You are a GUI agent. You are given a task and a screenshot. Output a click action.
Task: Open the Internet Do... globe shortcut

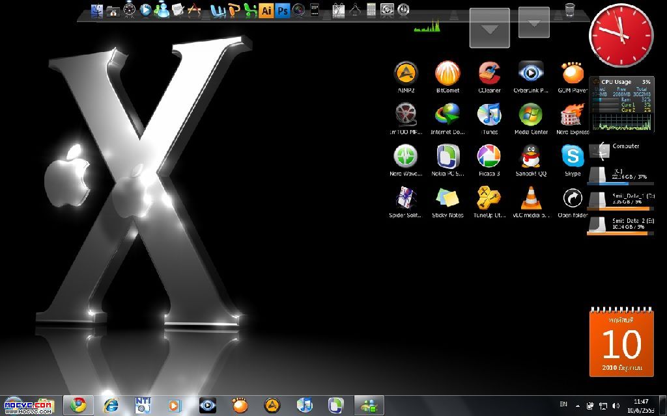click(447, 118)
